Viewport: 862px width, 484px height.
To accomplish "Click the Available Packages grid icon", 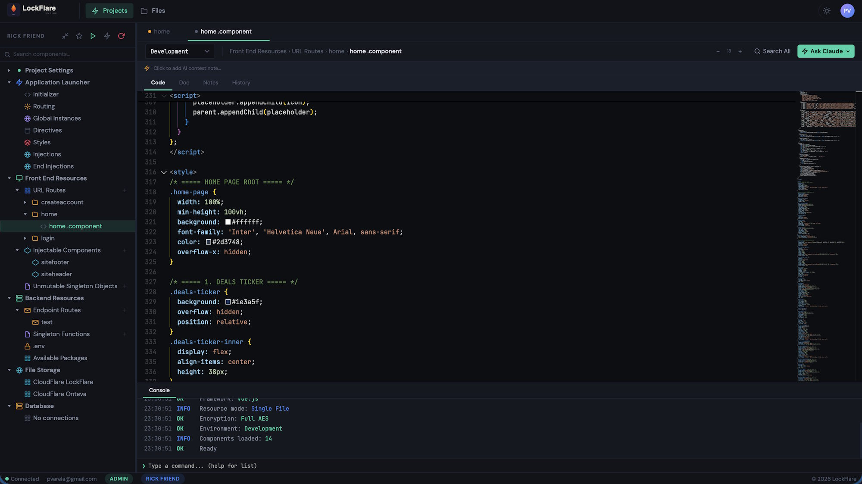I will [x=27, y=358].
